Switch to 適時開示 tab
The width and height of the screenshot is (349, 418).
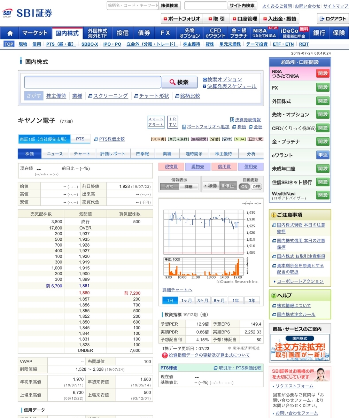pyautogui.click(x=194, y=154)
